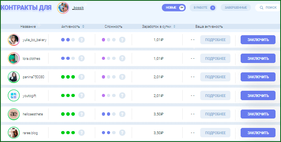The width and height of the screenshot is (281, 142).
Task: Open activity help icon for panina750080
Action: pyautogui.click(x=82, y=77)
